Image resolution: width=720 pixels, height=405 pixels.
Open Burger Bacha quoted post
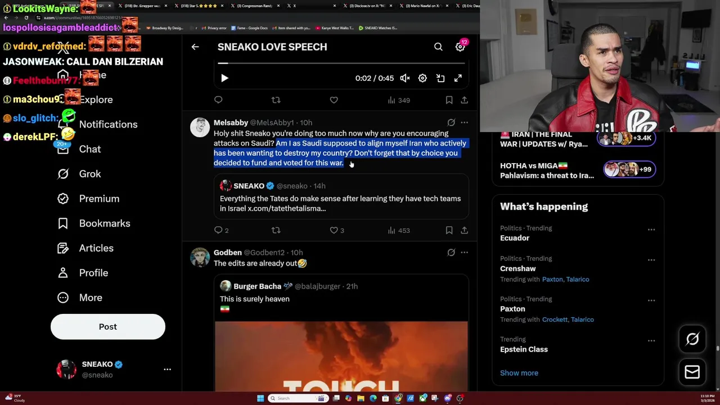[x=341, y=333]
